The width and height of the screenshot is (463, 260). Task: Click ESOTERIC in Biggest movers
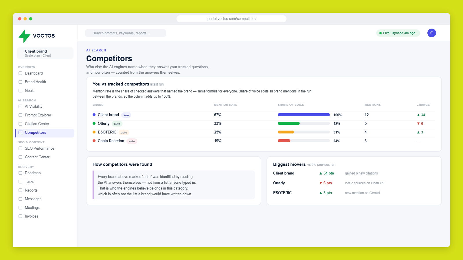(x=282, y=193)
